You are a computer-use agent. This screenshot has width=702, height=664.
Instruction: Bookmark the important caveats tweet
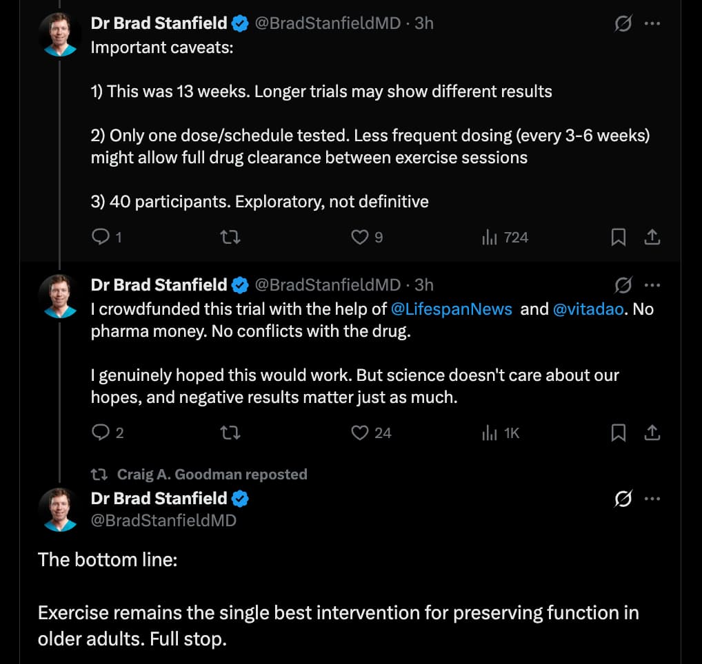pyautogui.click(x=619, y=237)
